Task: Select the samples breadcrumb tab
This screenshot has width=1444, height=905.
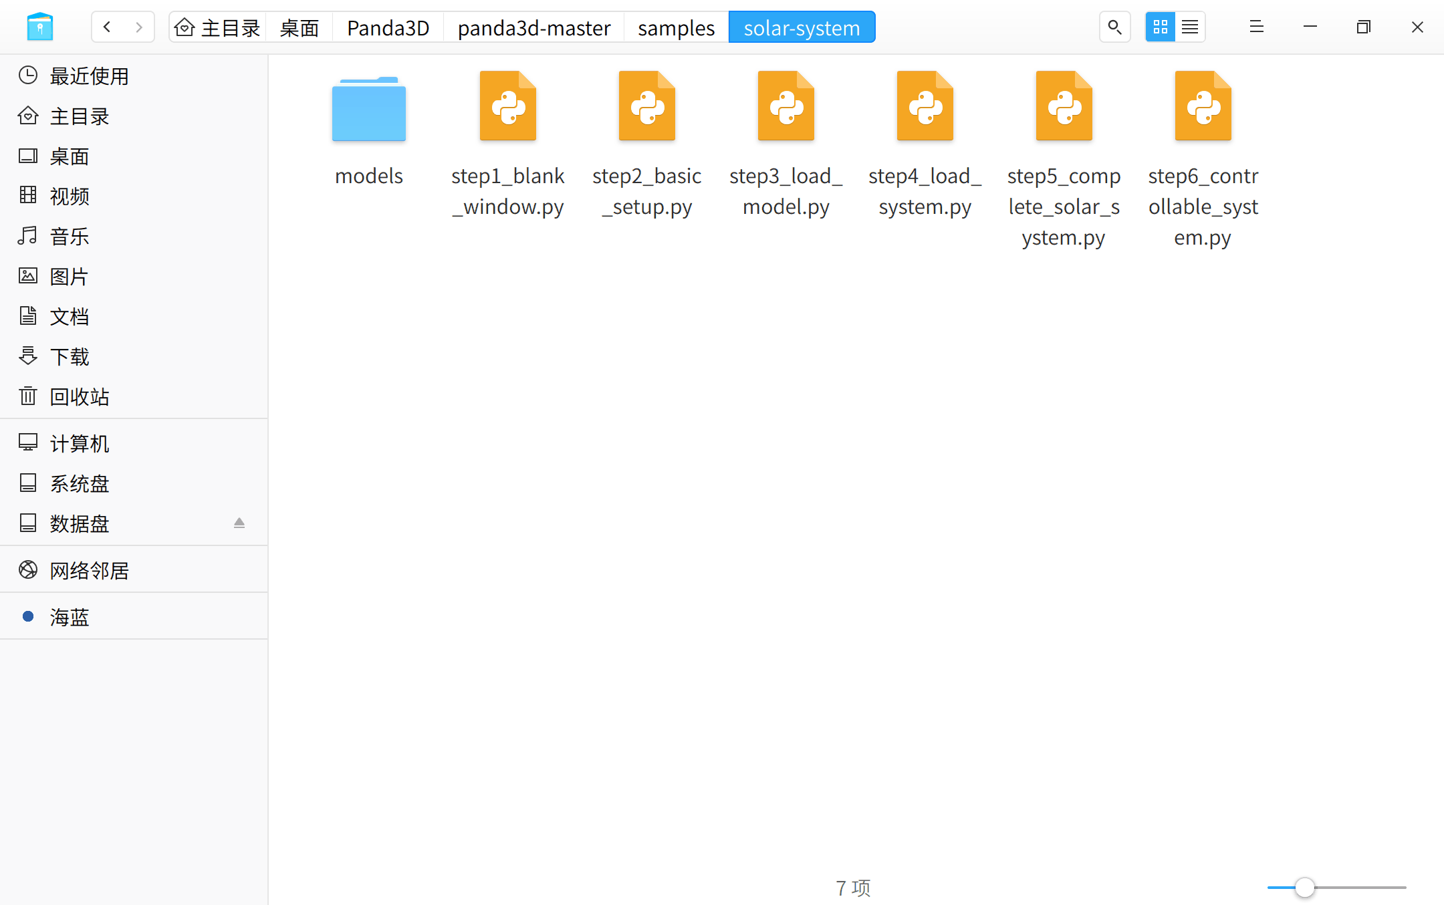Action: pos(676,27)
